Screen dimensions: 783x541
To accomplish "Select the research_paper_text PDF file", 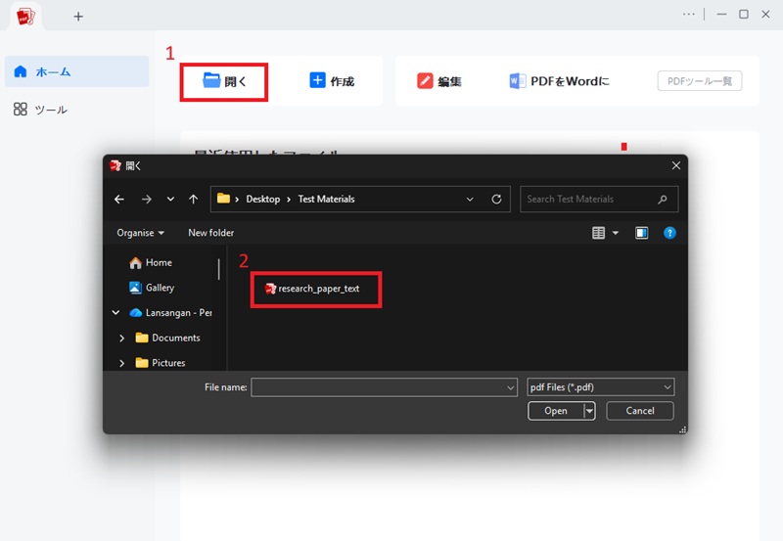I will (312, 289).
